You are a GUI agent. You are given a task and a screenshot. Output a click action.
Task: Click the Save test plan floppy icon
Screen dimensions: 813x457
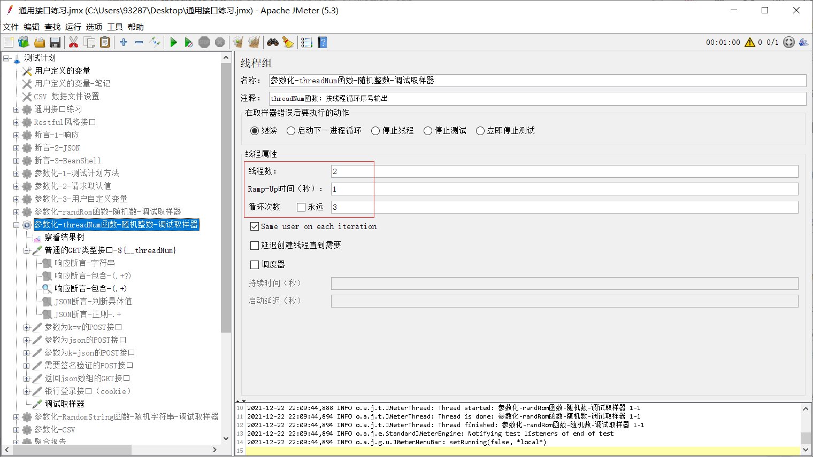55,42
